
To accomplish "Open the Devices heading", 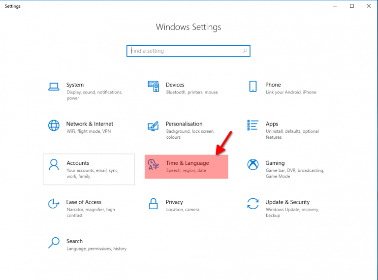I will [175, 85].
